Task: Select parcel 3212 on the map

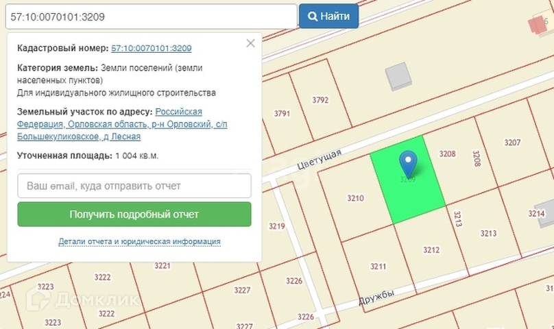Action: [431, 250]
